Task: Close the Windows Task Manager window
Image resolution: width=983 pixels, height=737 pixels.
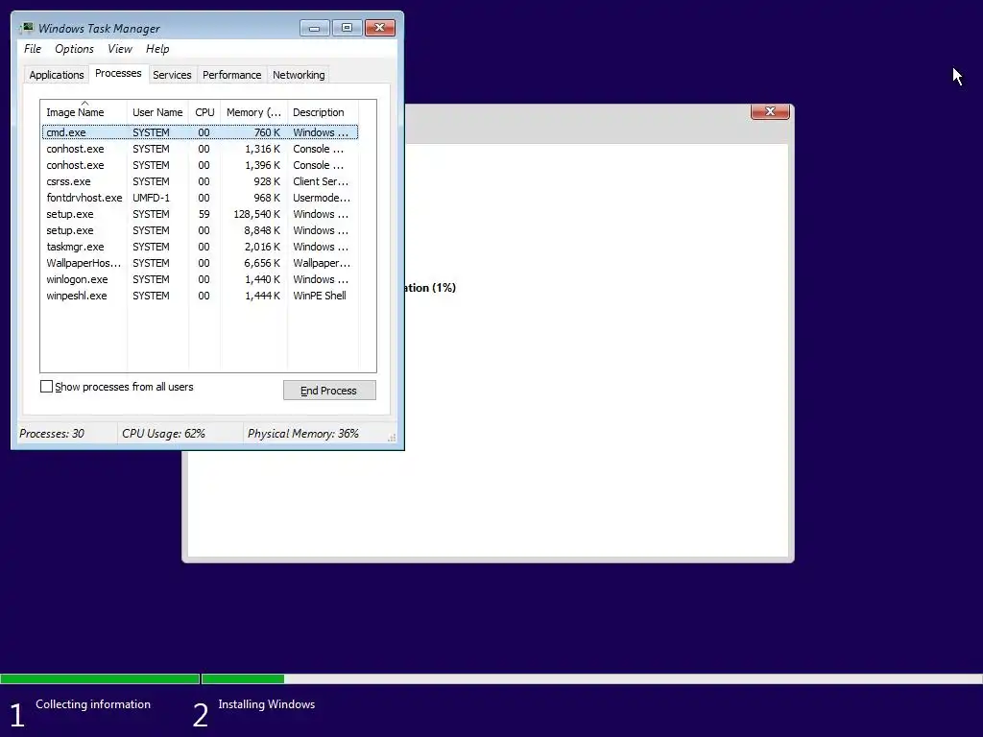Action: click(380, 28)
